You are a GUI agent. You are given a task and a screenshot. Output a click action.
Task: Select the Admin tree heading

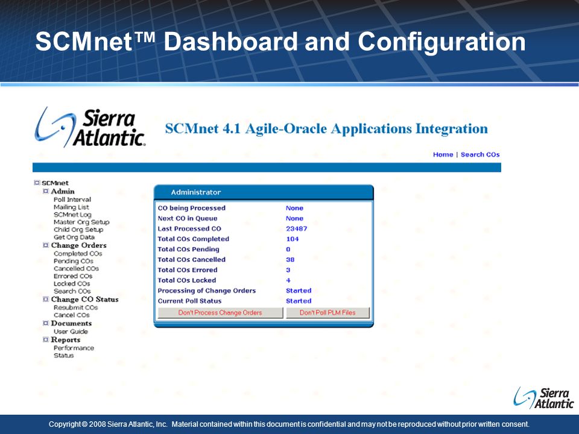pos(62,191)
